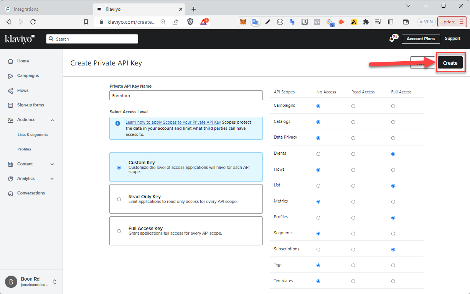Image resolution: width=470 pixels, height=294 pixels.
Task: Open the Brave wallet icon
Action: coord(406,22)
